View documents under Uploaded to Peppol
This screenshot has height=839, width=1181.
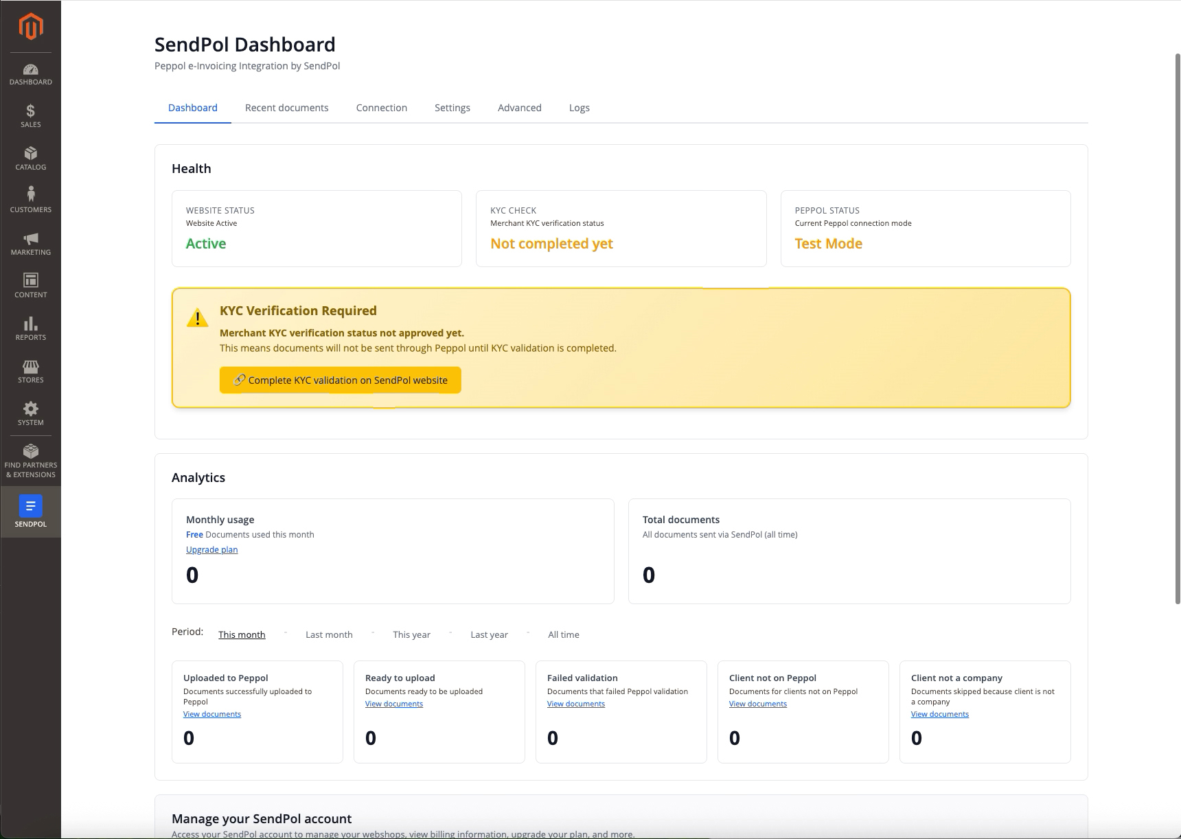pyautogui.click(x=212, y=714)
